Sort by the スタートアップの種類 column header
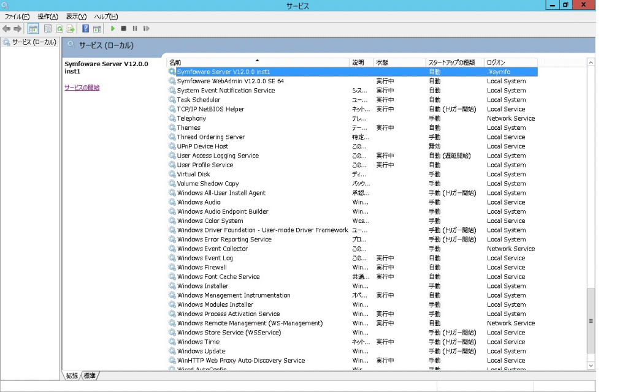Screen dimensions: 628x392 [x=454, y=62]
